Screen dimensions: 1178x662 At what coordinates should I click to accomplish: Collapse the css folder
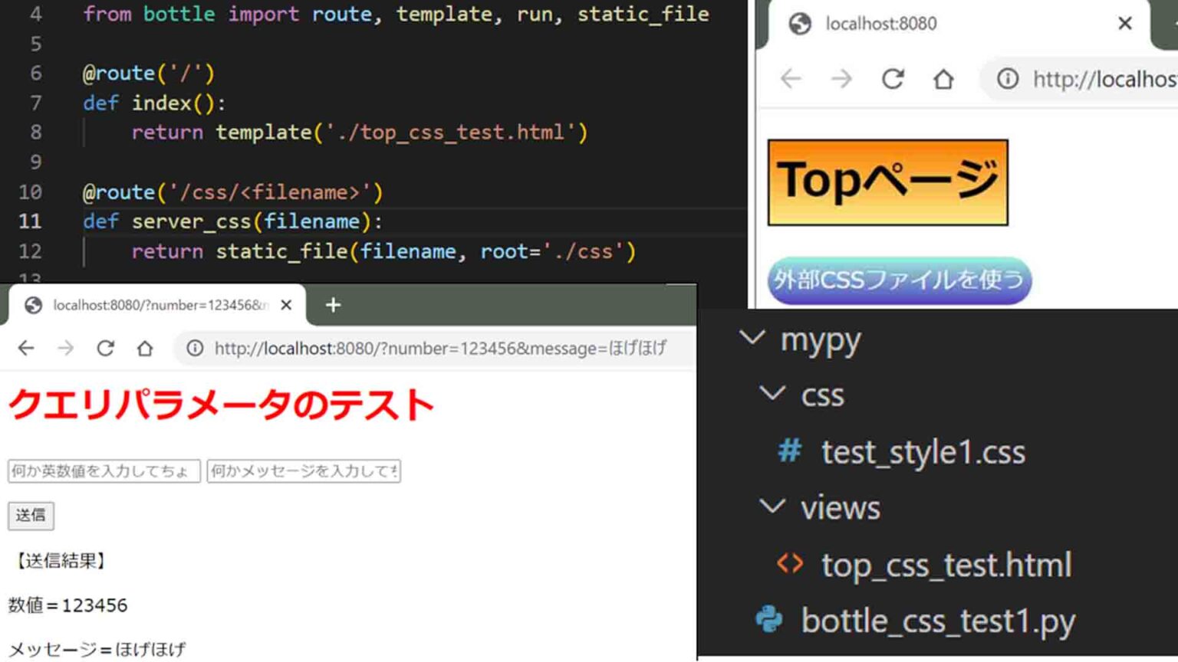[772, 395]
